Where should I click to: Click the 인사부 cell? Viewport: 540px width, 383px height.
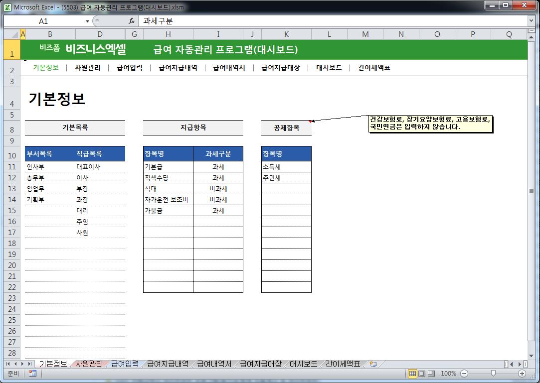click(50, 167)
